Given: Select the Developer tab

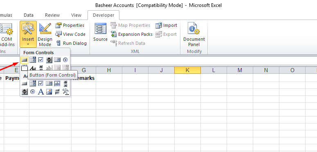Looking at the screenshot, I should tap(103, 15).
